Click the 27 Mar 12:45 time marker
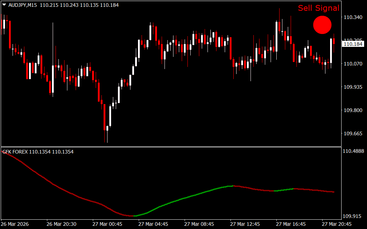 245,224
